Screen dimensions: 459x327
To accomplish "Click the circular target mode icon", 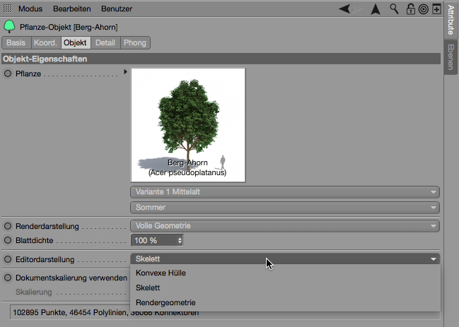I will 423,9.
